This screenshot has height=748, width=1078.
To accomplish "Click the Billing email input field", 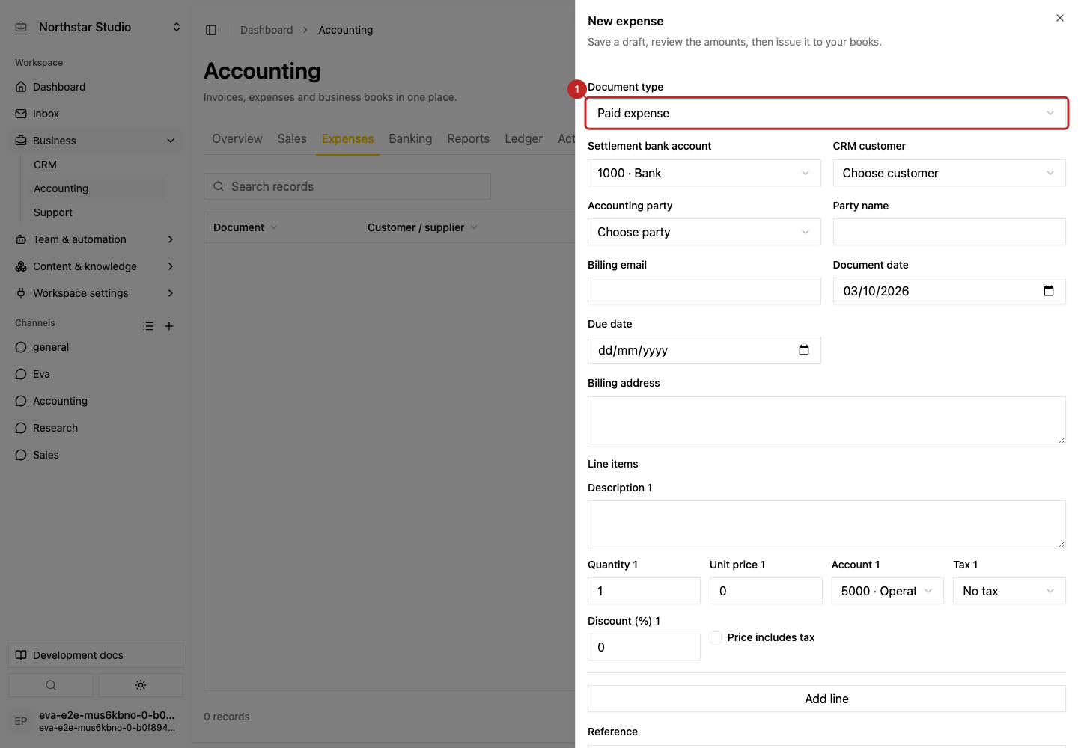I will pyautogui.click(x=704, y=291).
